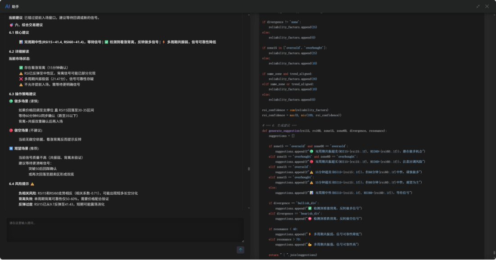Click the red X before 多周期共振极弱
The image size is (496, 260).
[x=21, y=79]
